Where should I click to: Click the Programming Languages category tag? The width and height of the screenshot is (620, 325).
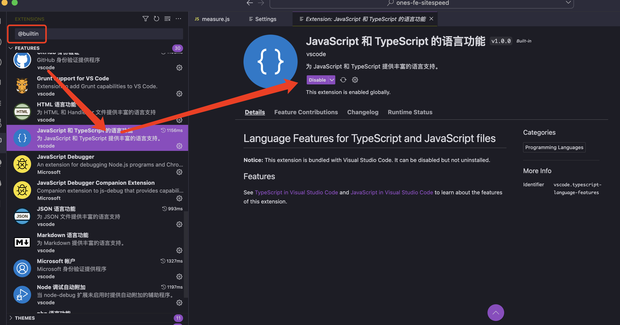554,147
